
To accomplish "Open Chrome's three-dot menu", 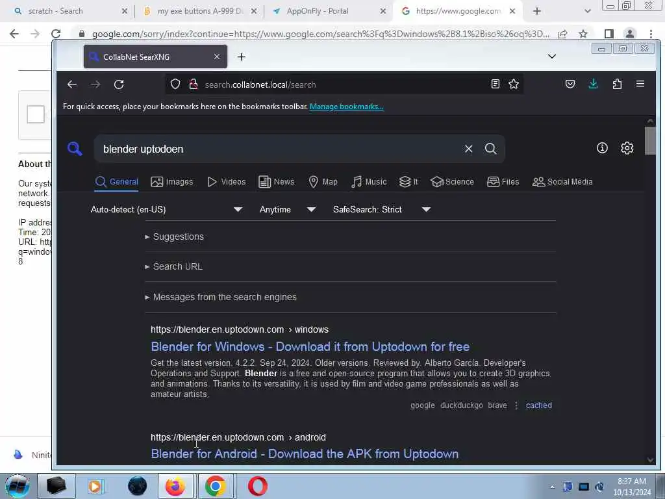I will 651,34.
